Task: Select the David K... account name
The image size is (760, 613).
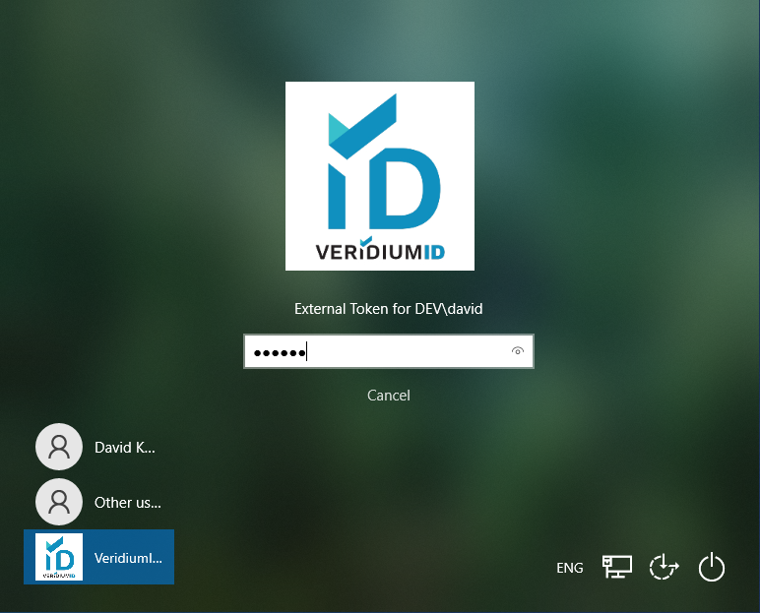Action: point(125,447)
